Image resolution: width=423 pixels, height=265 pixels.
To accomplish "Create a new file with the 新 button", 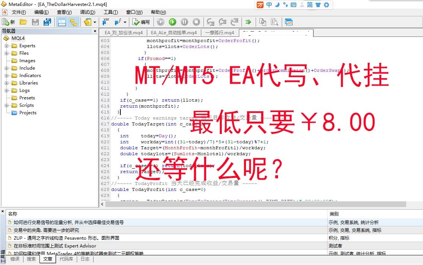I will [x=8, y=22].
